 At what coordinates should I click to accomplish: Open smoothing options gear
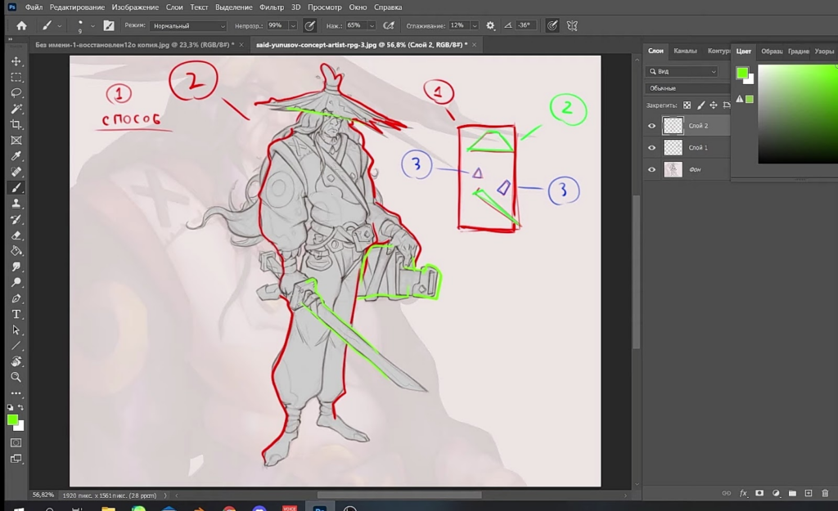click(490, 25)
